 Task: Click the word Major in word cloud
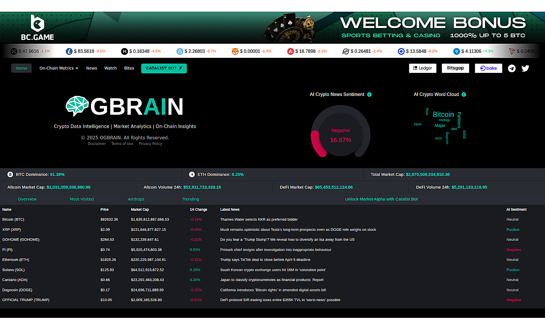(440, 126)
